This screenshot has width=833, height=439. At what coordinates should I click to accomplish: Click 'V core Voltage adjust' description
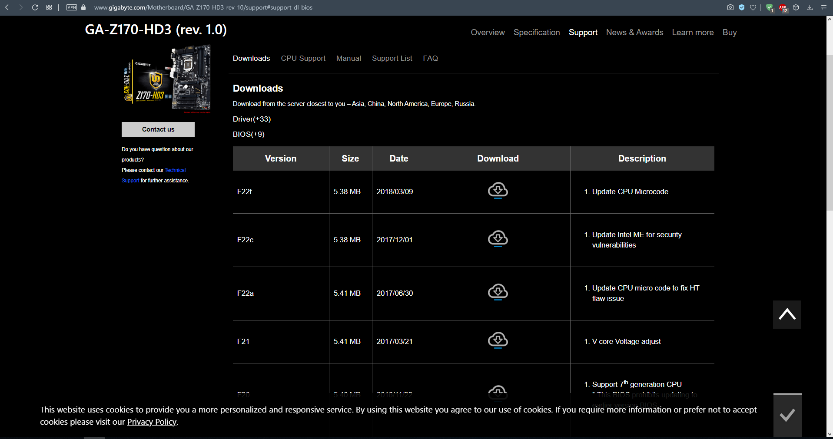tap(626, 341)
